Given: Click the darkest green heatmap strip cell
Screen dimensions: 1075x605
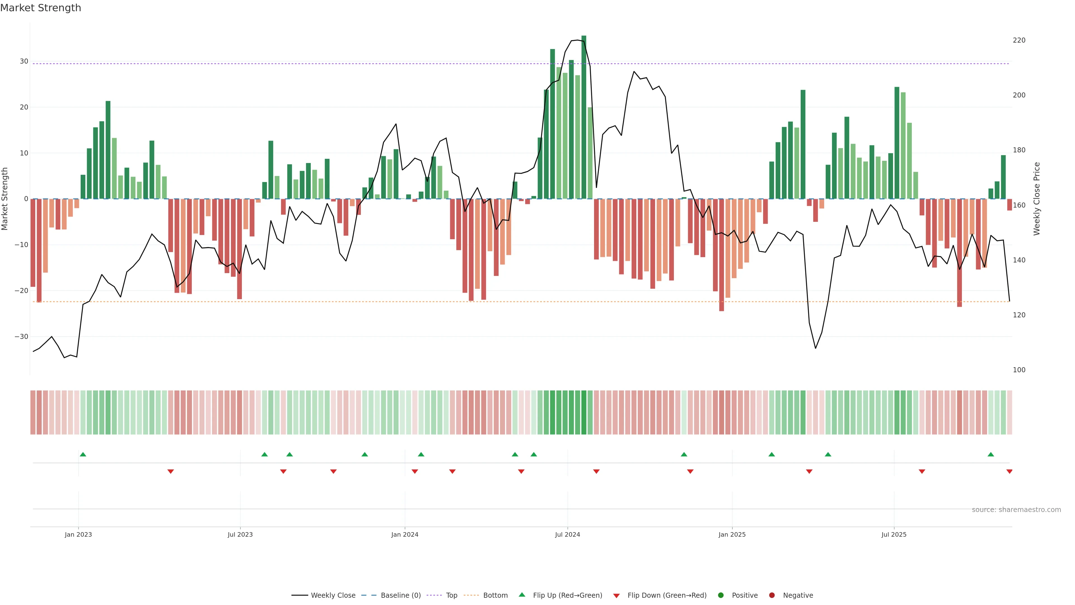Looking at the screenshot, I should (x=584, y=413).
